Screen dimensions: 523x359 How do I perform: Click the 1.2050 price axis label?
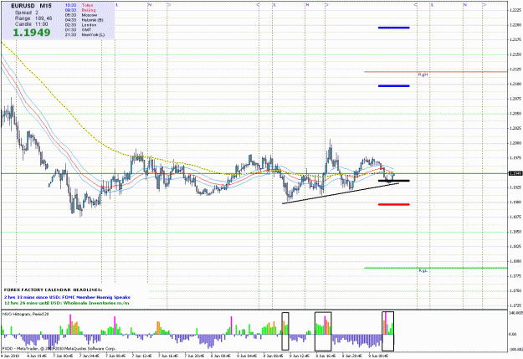515,114
